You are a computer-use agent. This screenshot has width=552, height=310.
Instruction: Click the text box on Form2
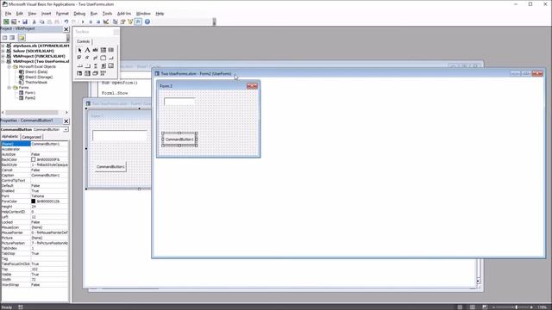pyautogui.click(x=179, y=102)
